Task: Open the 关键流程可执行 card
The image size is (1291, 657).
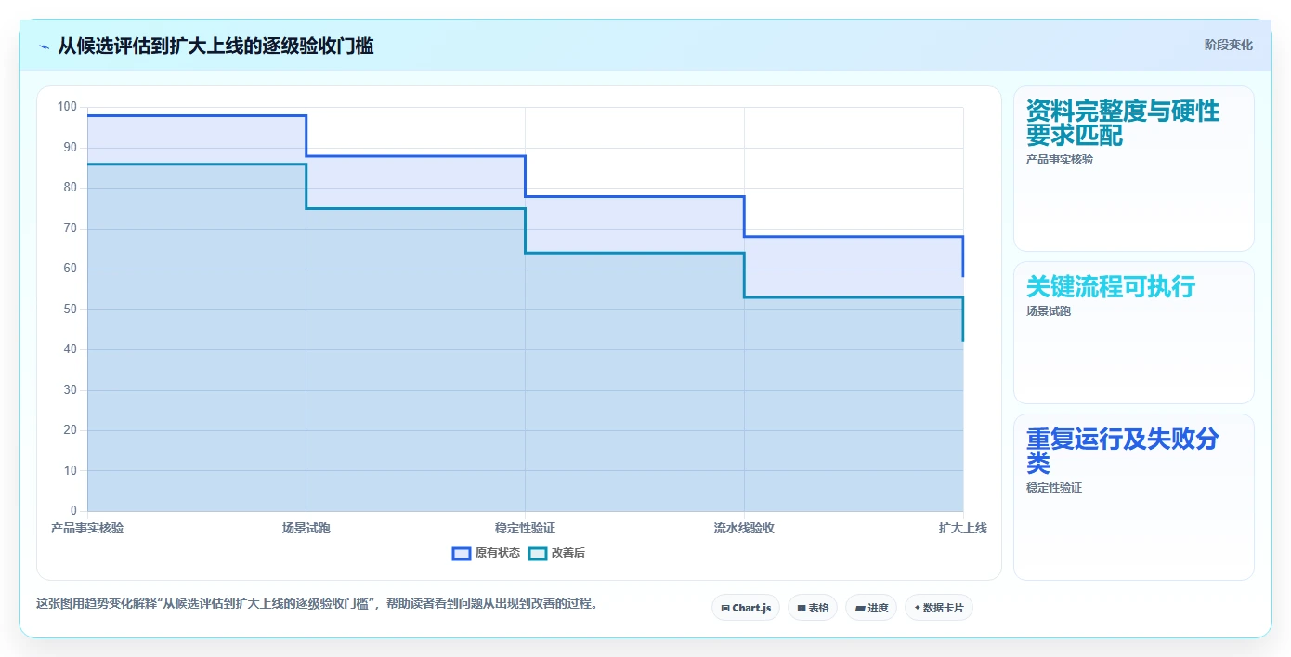Action: (1134, 333)
